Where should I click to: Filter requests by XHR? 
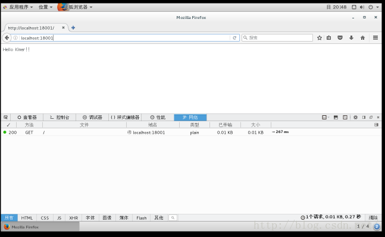pos(73,217)
